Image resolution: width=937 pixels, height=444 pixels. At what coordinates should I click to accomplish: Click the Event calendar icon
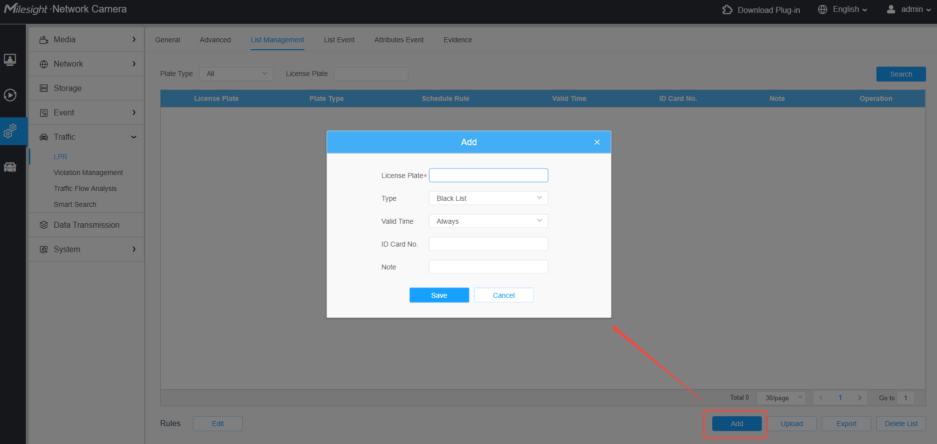click(x=44, y=113)
